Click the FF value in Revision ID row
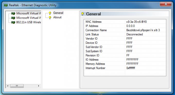This screenshot has width=175, height=95. coord(128,56)
